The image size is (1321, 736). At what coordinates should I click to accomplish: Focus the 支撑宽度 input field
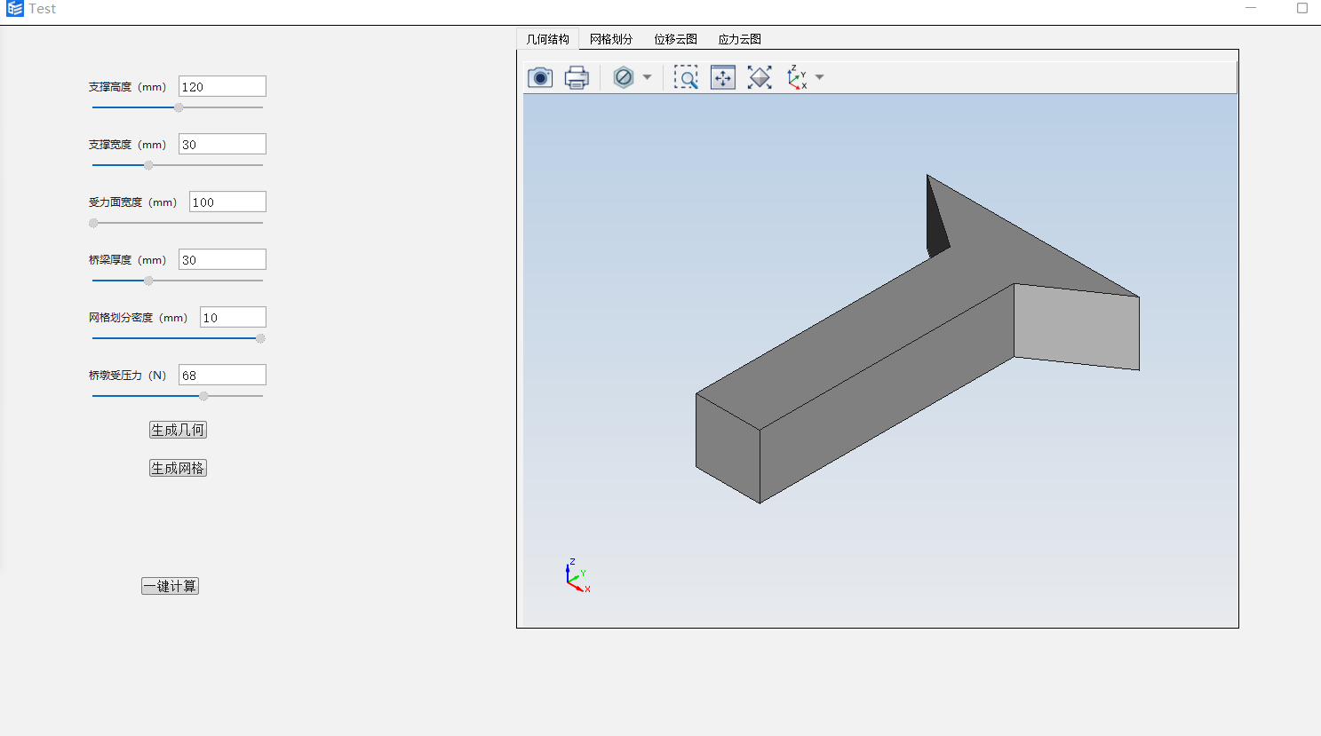point(222,144)
